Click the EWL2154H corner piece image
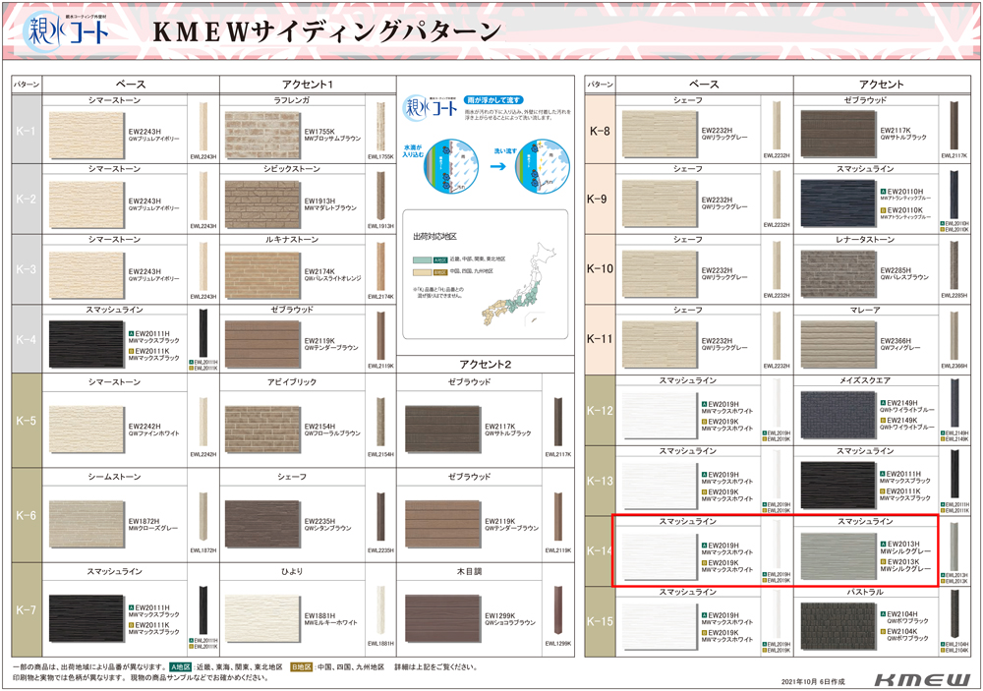 coord(379,422)
